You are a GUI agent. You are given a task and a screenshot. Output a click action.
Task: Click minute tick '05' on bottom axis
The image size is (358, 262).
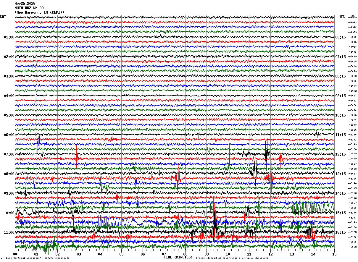click(121, 254)
